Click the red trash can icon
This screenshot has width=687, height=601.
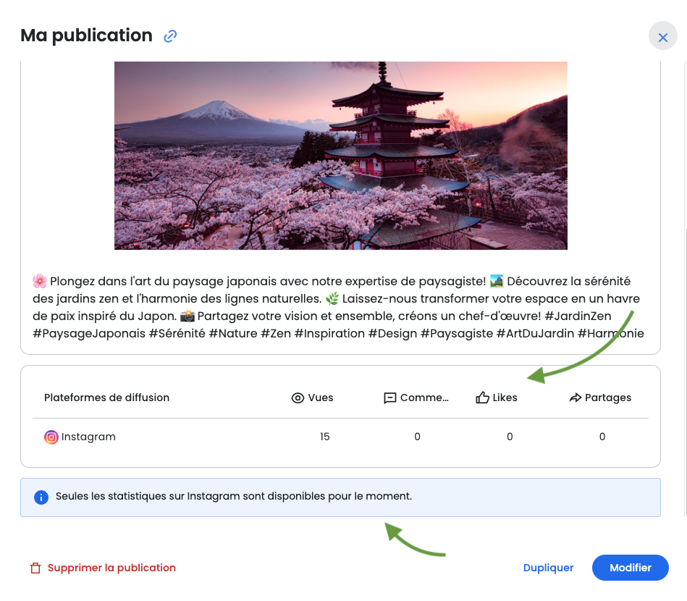point(35,568)
